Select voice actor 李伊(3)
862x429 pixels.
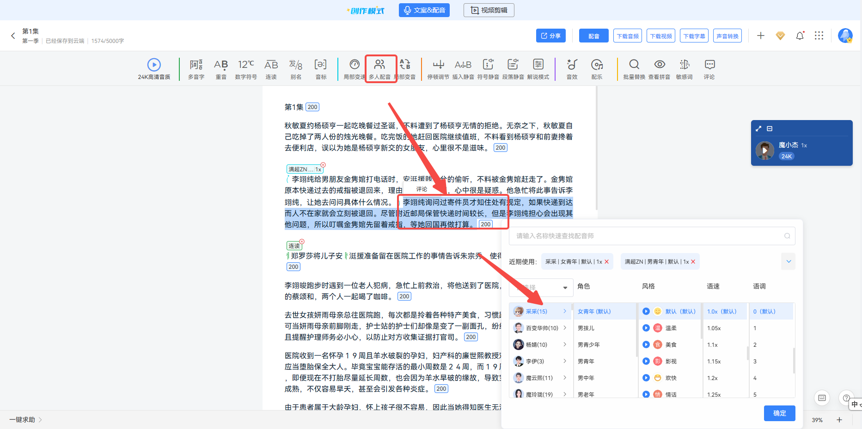point(540,361)
